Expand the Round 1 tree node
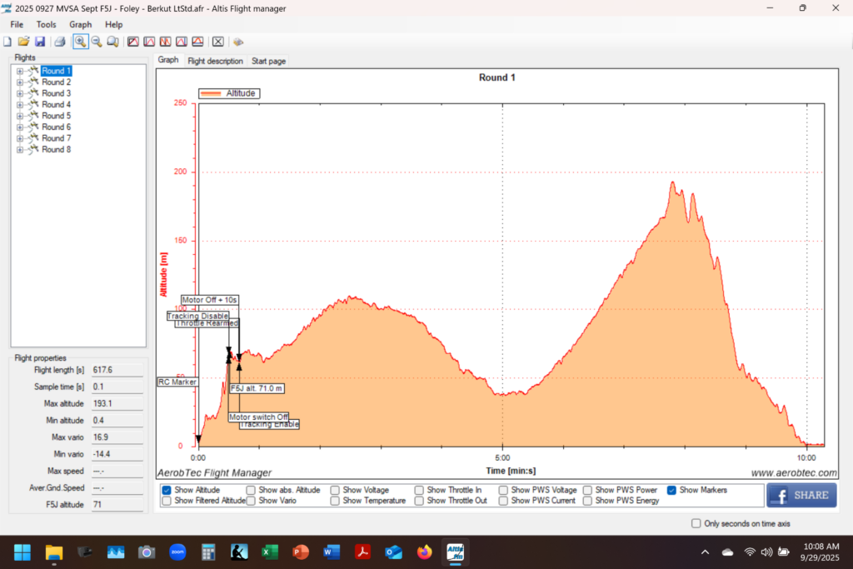Viewport: 853px width, 569px height. pyautogui.click(x=19, y=72)
